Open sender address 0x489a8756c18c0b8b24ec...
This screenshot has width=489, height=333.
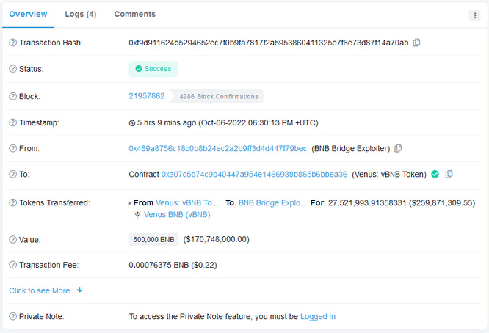[217, 149]
